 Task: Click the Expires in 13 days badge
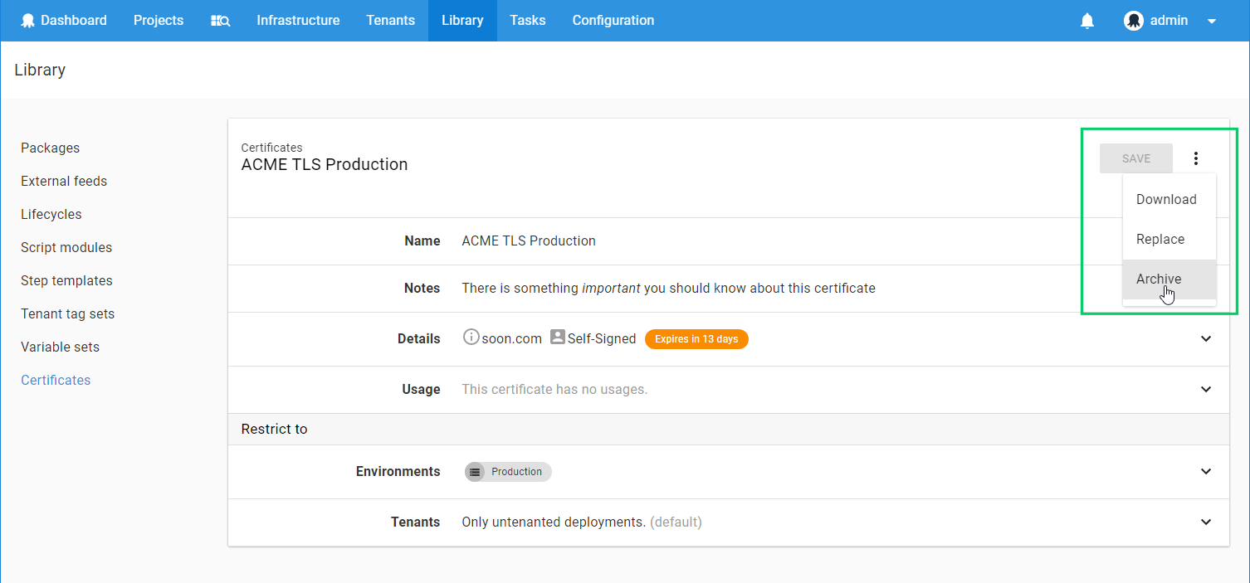696,339
